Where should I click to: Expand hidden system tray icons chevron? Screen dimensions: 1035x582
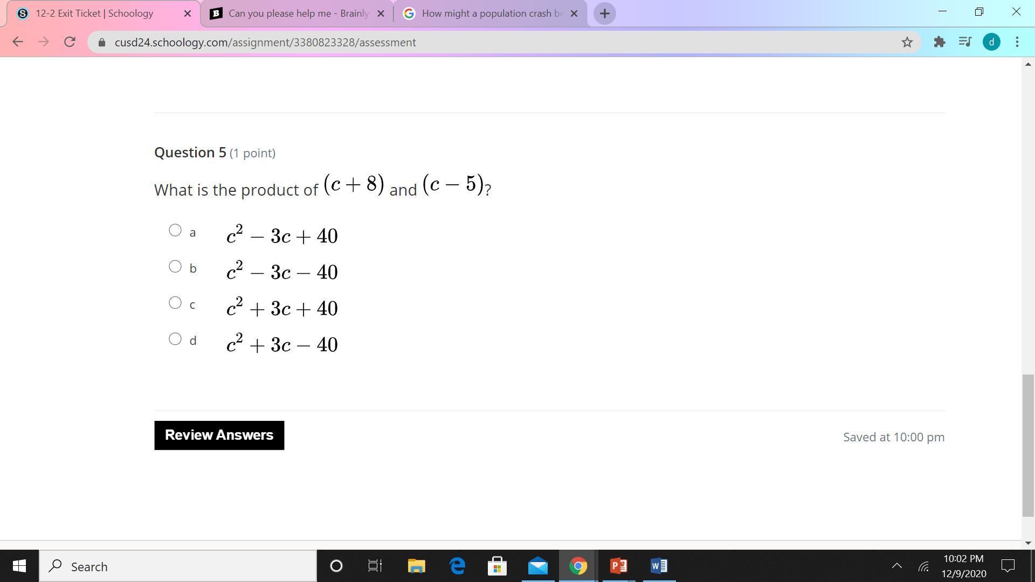pos(896,566)
